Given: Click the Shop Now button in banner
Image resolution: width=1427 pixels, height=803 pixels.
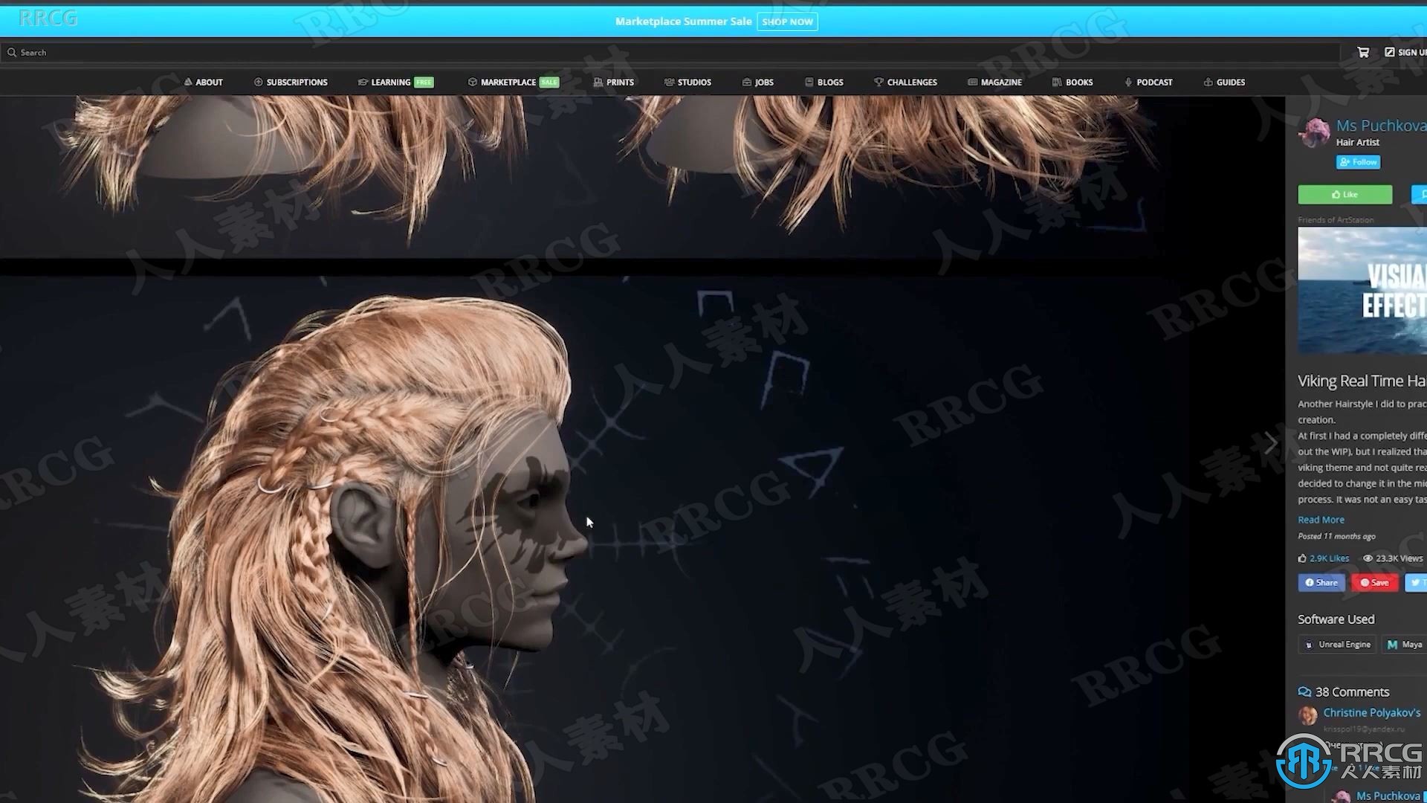Looking at the screenshot, I should click(786, 22).
